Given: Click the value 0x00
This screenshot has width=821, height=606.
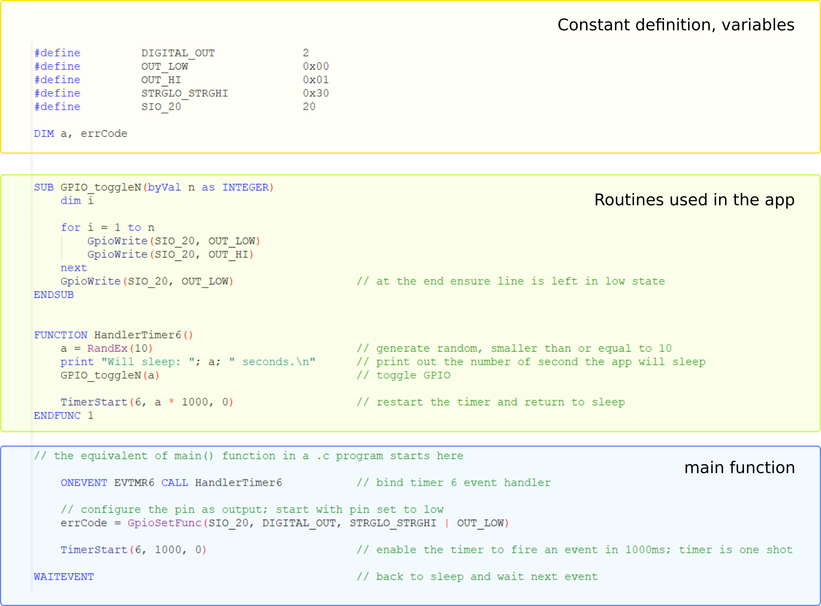Looking at the screenshot, I should click(316, 66).
